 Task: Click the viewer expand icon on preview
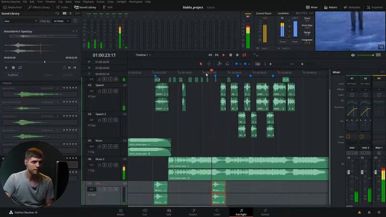381,47
